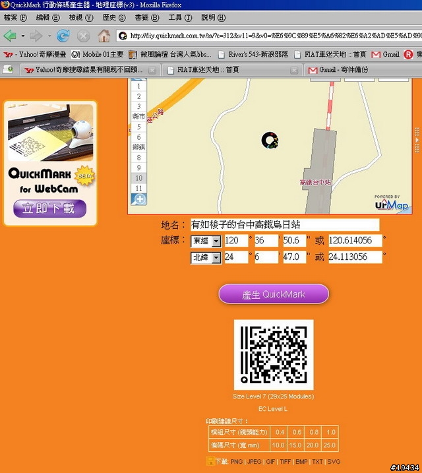Screen dimensions: 422x473
Task: Click latitude degrees field showing 24
Action: tap(236, 257)
